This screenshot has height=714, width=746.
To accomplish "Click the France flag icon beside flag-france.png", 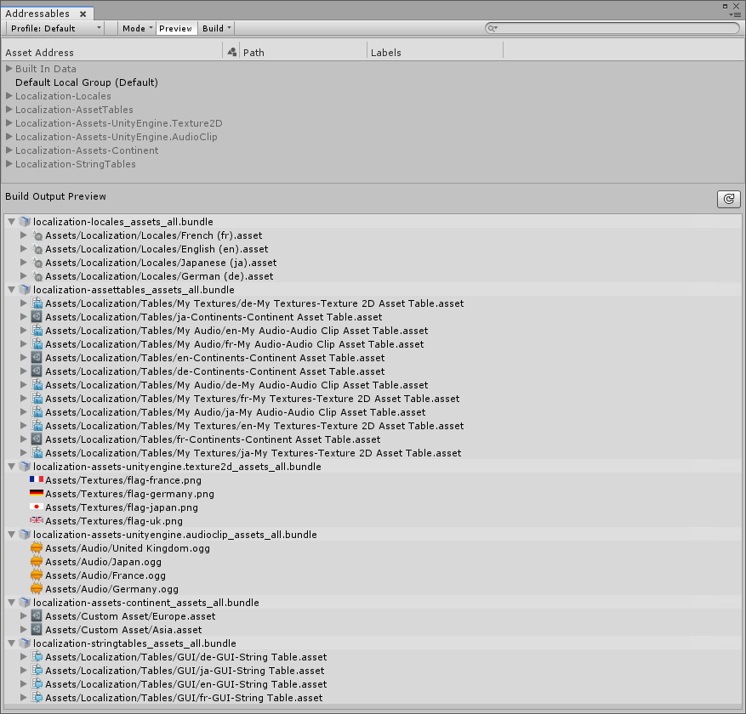I will pos(36,480).
